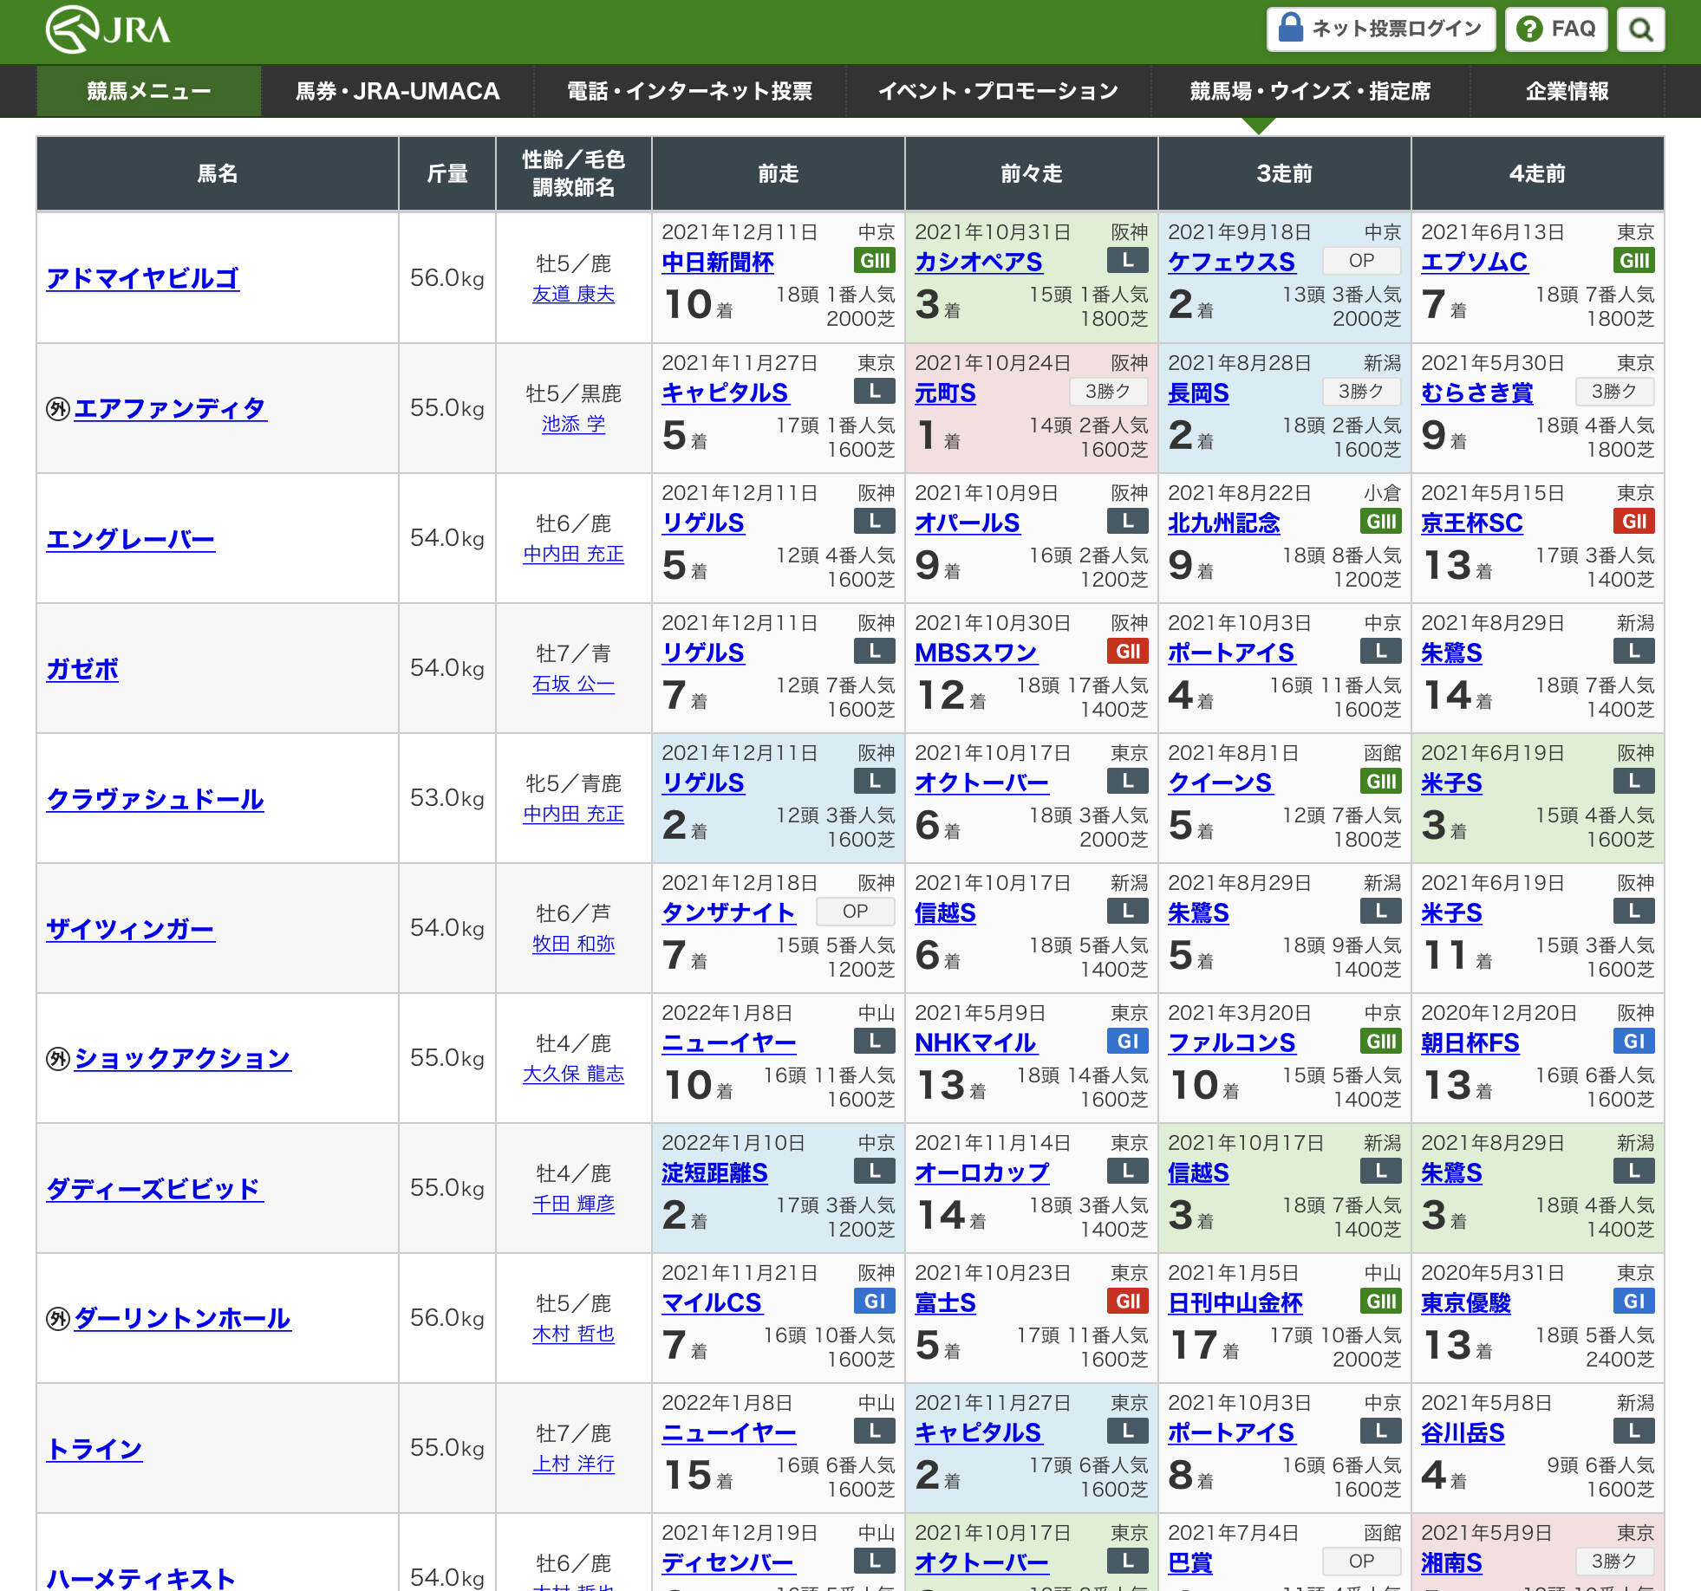
Task: Open the FAQ help button
Action: point(1556,29)
